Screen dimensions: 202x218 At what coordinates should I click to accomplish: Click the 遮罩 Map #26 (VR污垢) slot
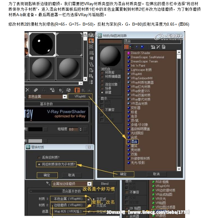pos(68,211)
